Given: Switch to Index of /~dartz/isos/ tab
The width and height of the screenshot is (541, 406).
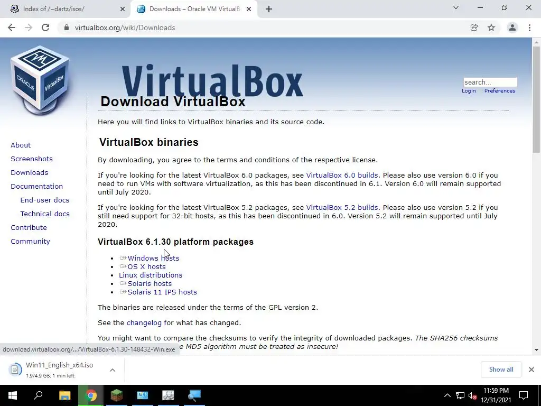Looking at the screenshot, I should click(66, 10).
